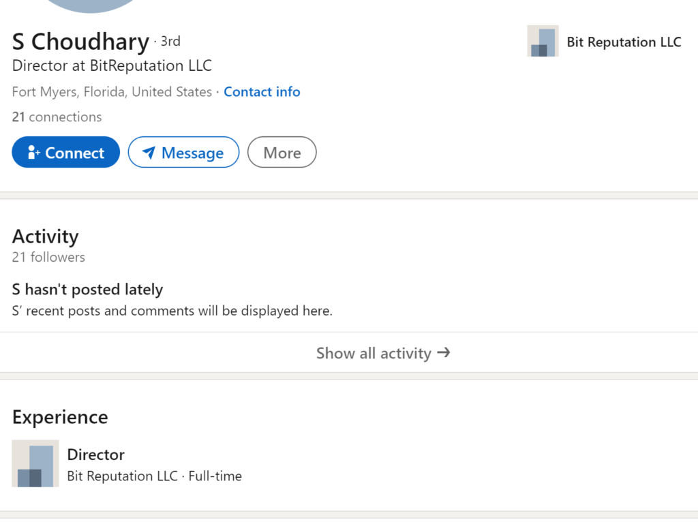Expand the More options button
Screen dimensions: 698x522
[282, 153]
